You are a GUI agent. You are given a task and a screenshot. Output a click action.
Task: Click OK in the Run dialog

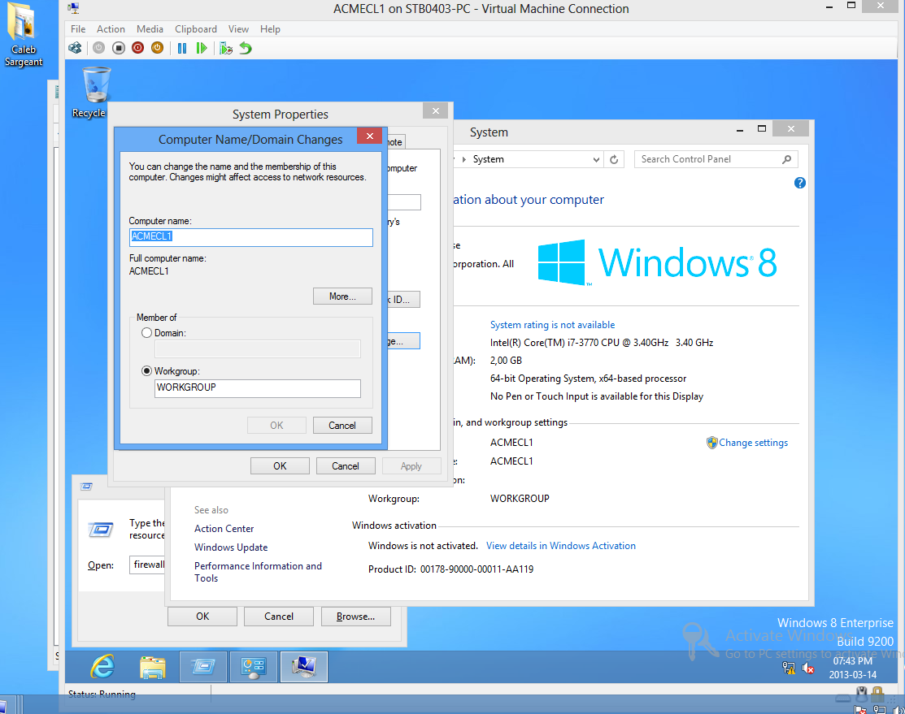click(x=202, y=617)
